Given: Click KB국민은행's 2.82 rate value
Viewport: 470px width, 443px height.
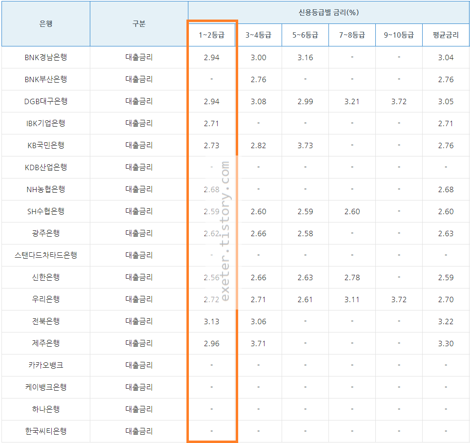Looking at the screenshot, I should tap(258, 145).
